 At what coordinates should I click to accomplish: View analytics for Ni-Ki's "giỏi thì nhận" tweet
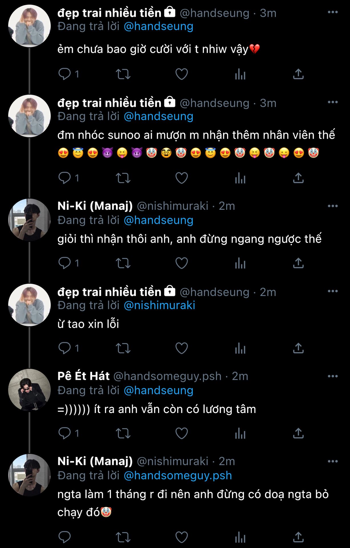pyautogui.click(x=240, y=263)
